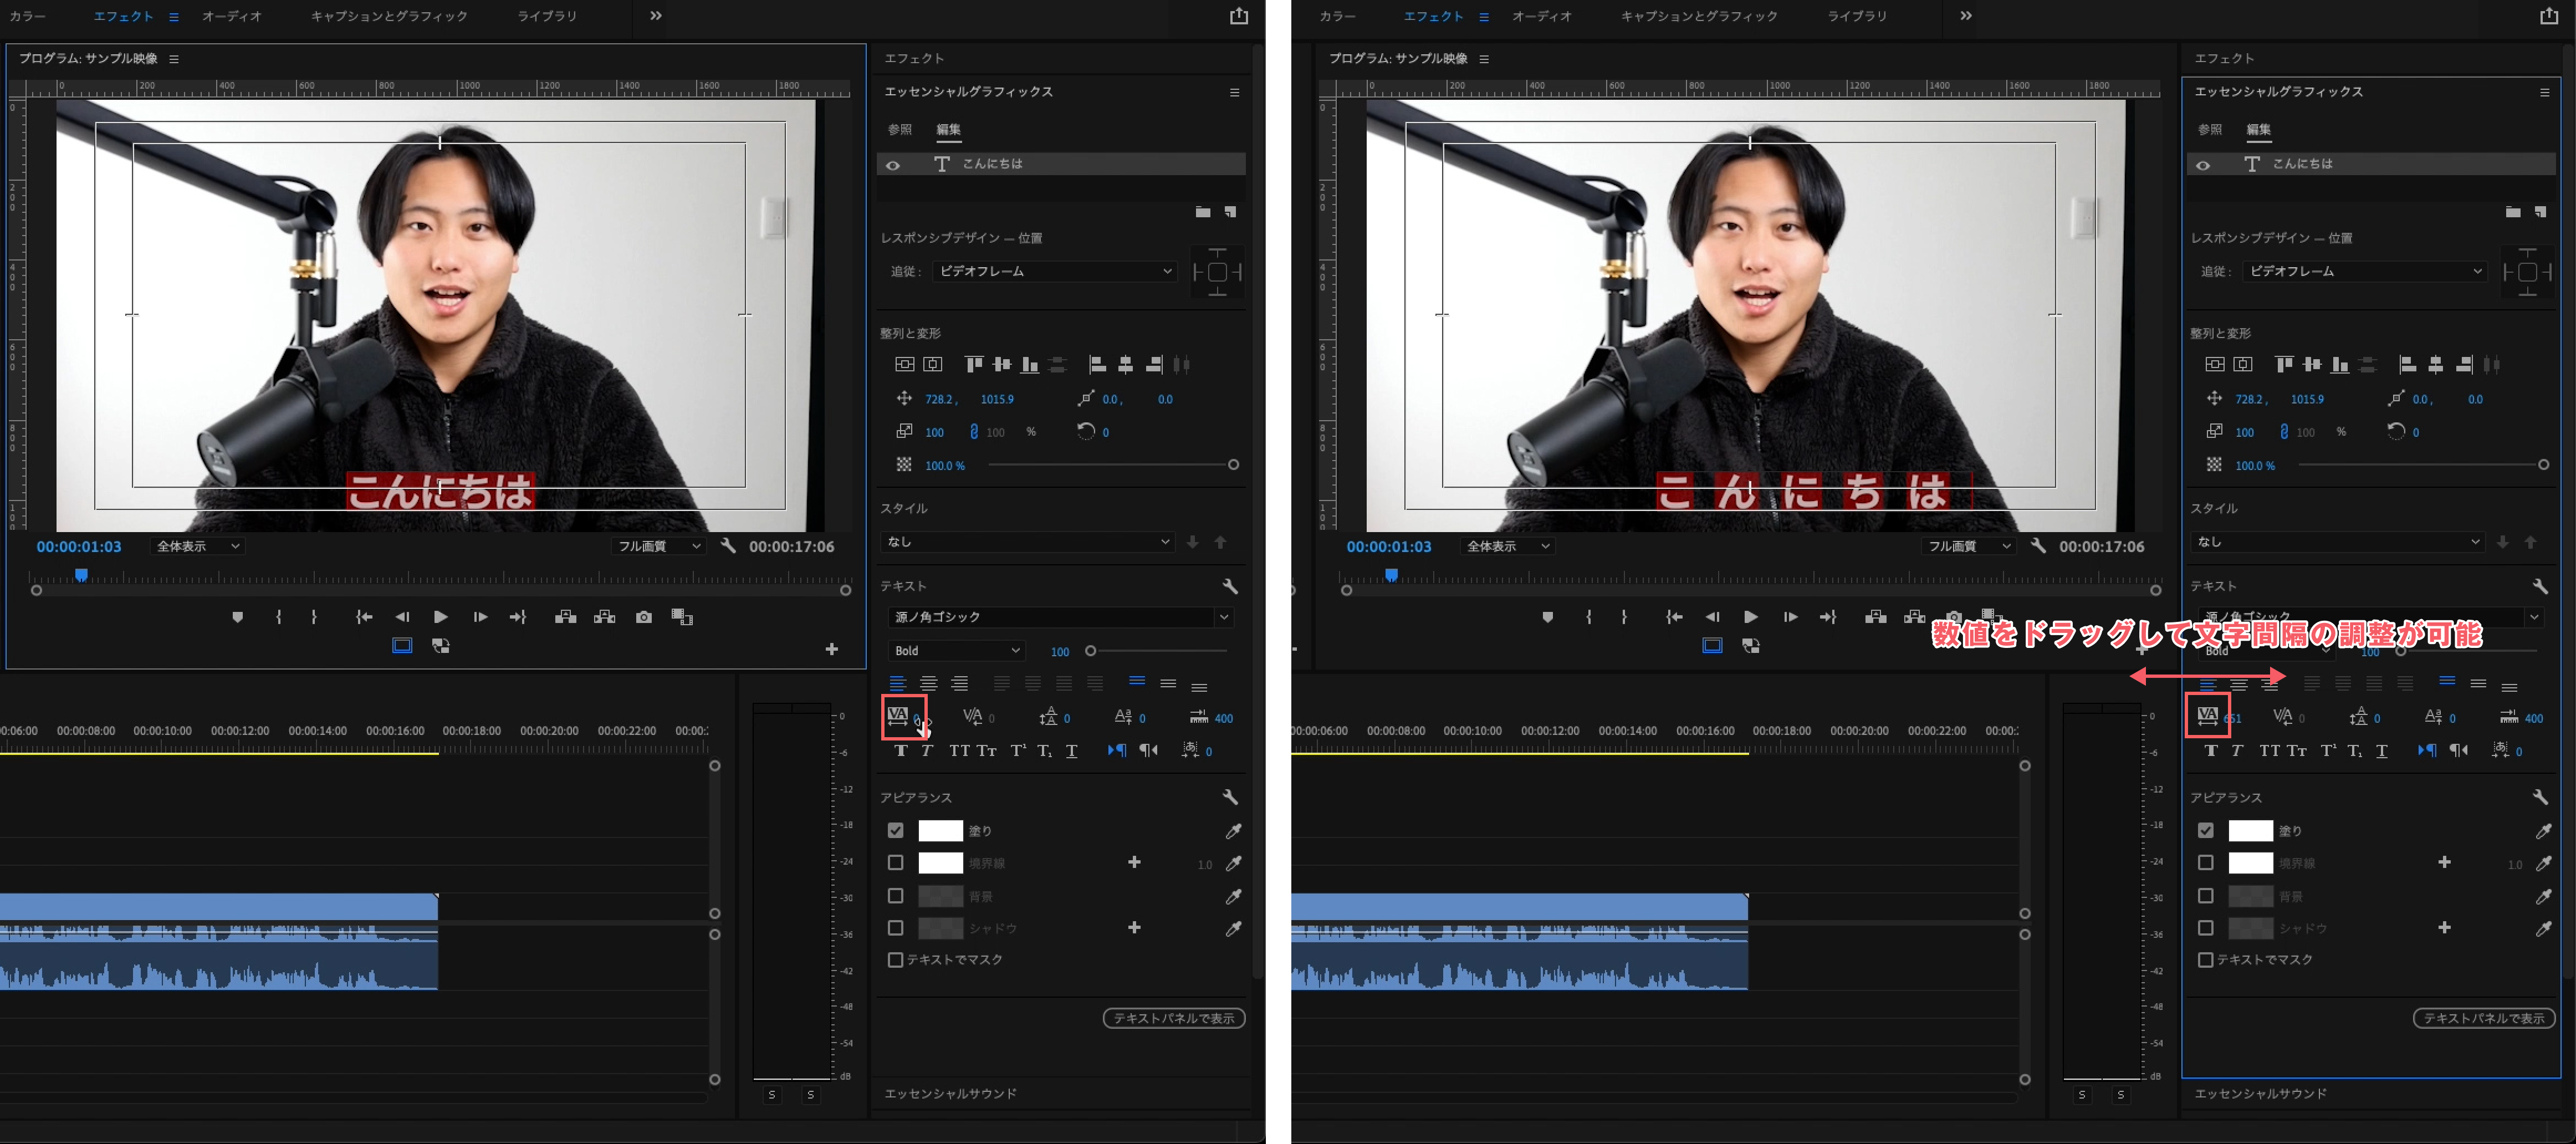Open Bold font style dropdown in left panel
2576x1144 pixels.
[x=956, y=651]
